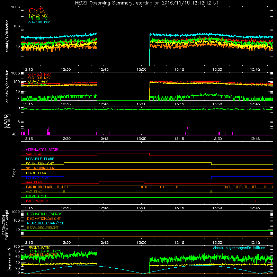
Task: Click the REAR_DEC_WEIGHT legend entry
Action: pos(43,228)
